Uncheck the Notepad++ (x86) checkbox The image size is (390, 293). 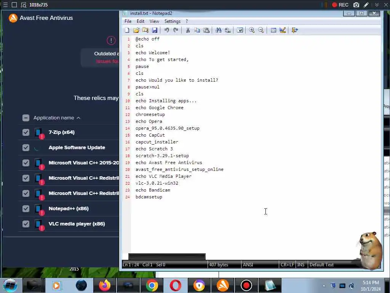tap(26, 209)
